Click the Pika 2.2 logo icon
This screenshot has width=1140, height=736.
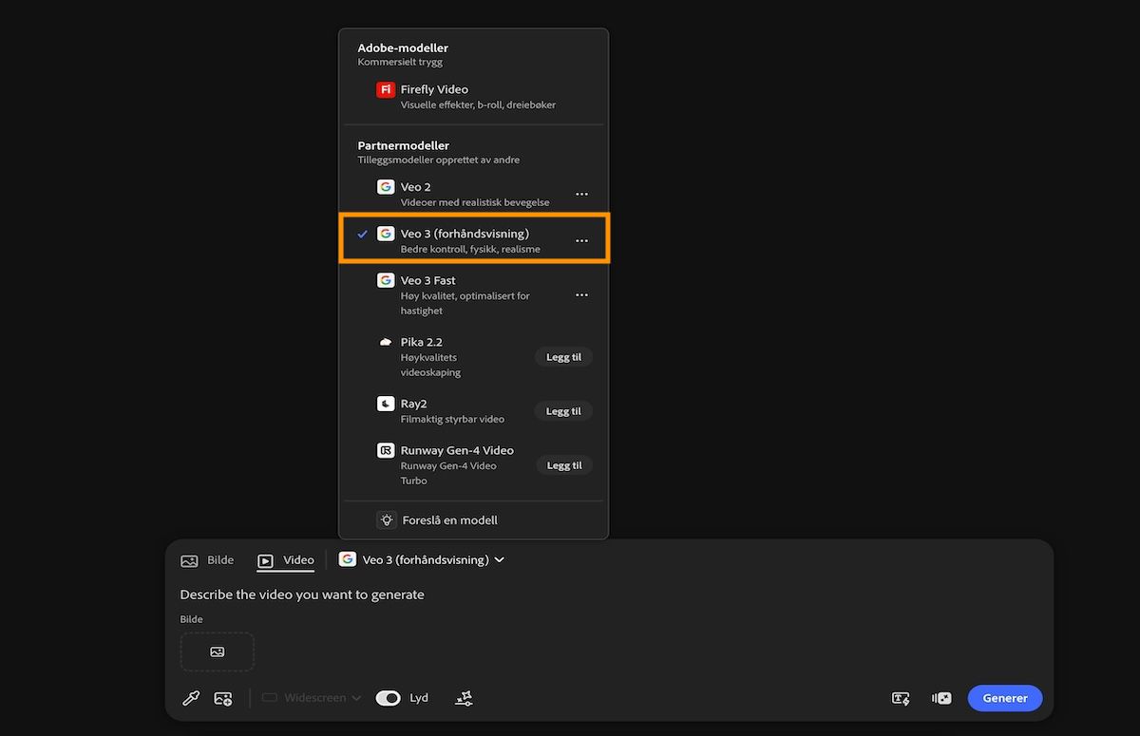pos(385,342)
